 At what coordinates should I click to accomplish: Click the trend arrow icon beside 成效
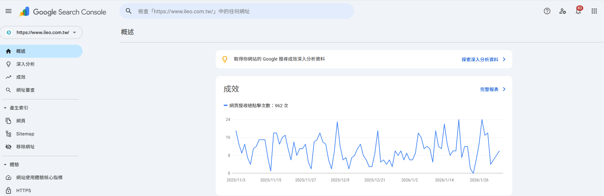[8, 77]
